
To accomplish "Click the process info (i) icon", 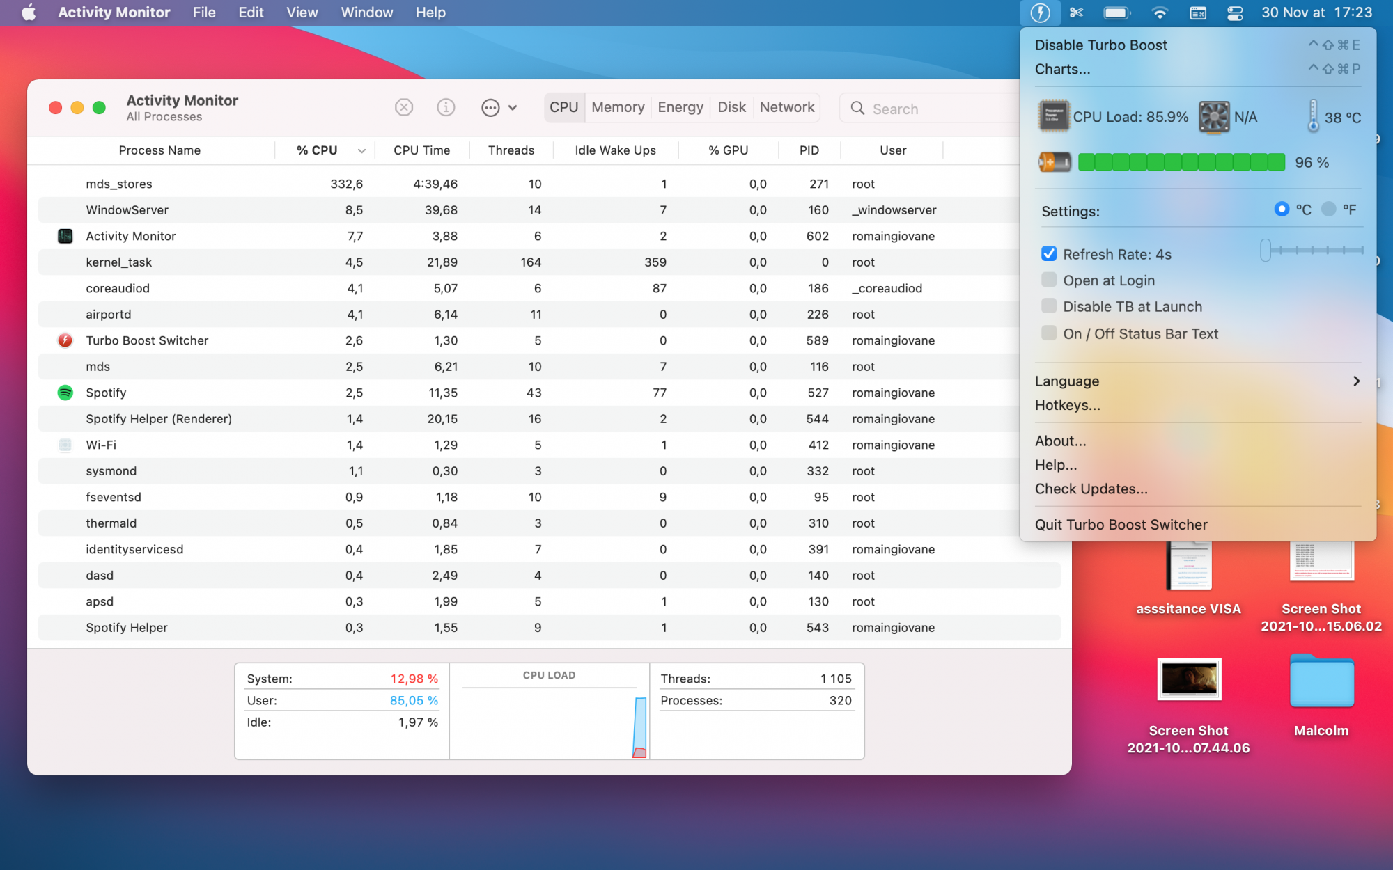I will [446, 107].
